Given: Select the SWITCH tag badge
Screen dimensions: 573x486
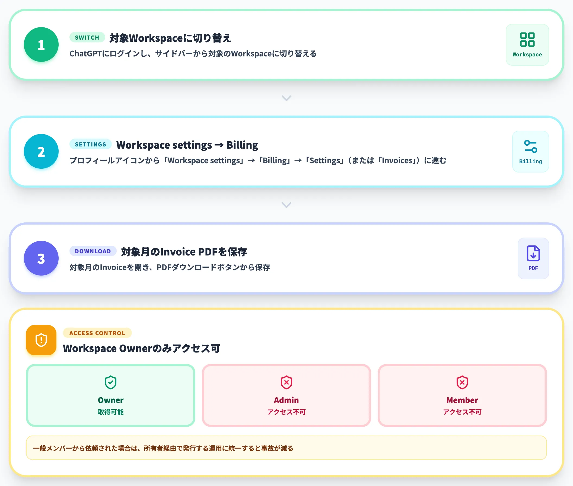Looking at the screenshot, I should click(87, 37).
